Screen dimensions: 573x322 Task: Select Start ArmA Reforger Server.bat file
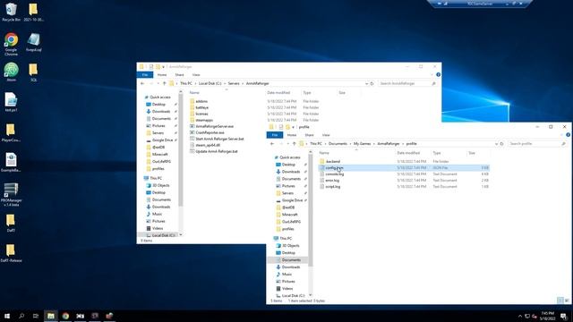click(x=219, y=139)
